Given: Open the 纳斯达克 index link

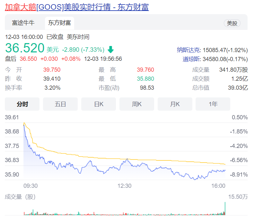Looking at the screenshot, I should click(x=188, y=50).
